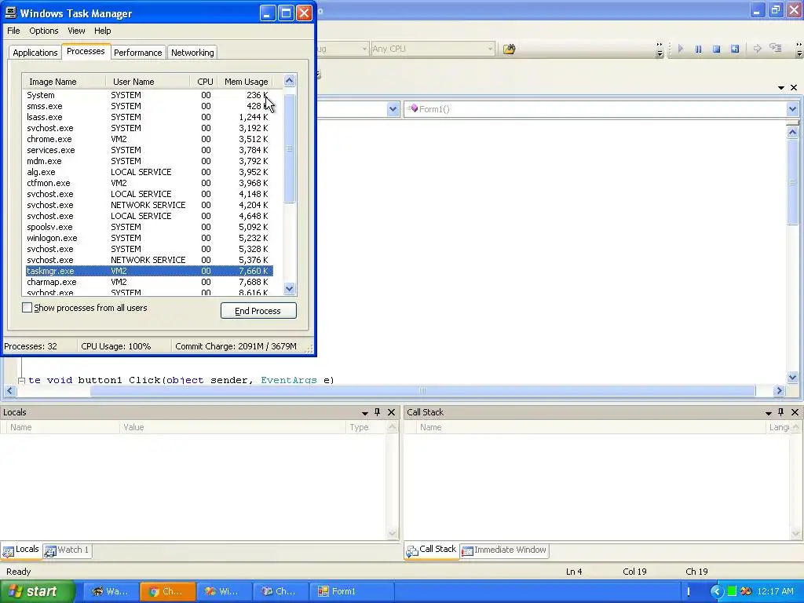Open the Form1() members dropdown
804x603 pixels.
tap(792, 108)
